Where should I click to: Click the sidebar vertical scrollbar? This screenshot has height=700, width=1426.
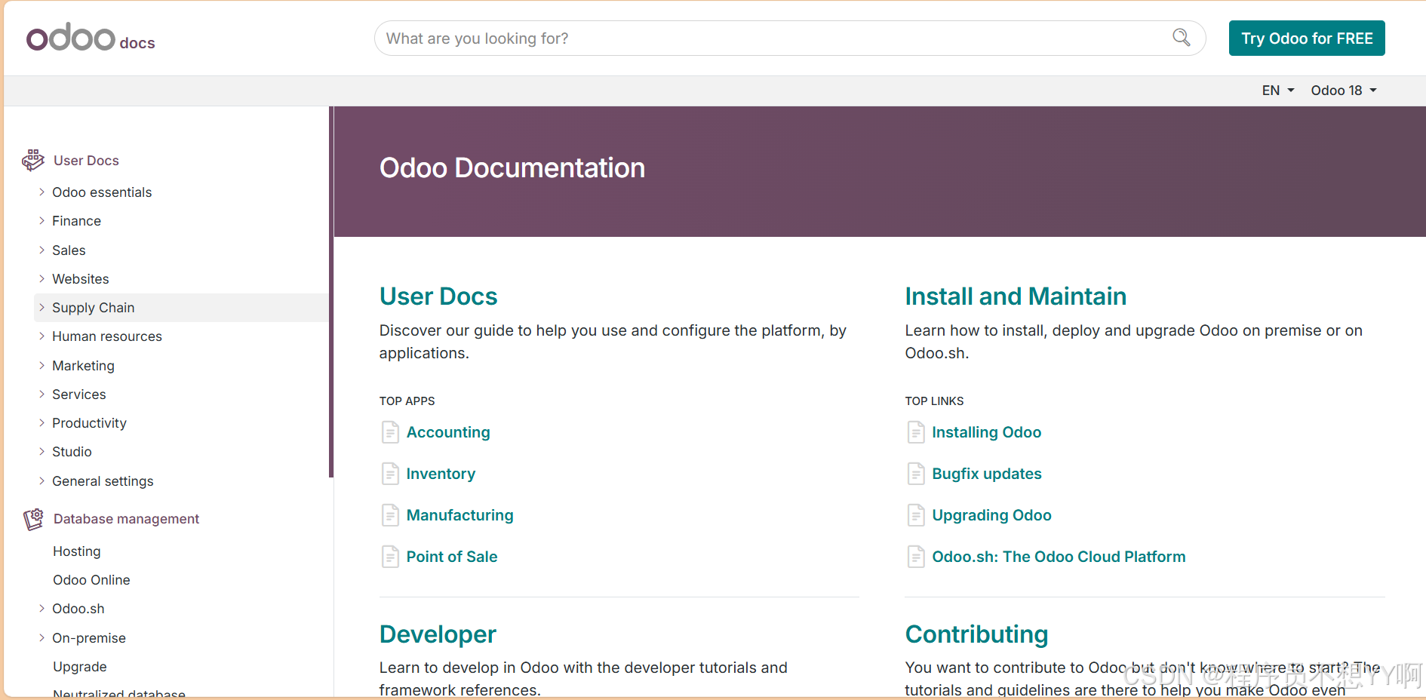330,292
